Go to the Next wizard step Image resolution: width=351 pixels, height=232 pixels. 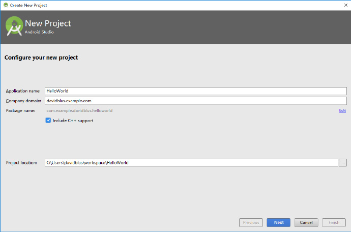(278, 223)
